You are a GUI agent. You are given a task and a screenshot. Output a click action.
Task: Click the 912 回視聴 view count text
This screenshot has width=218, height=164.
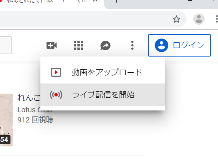pos(36,120)
